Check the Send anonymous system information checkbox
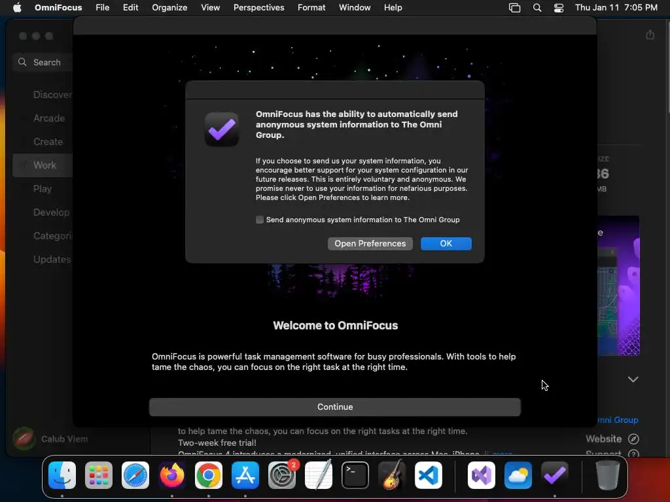The width and height of the screenshot is (670, 502). [x=259, y=220]
